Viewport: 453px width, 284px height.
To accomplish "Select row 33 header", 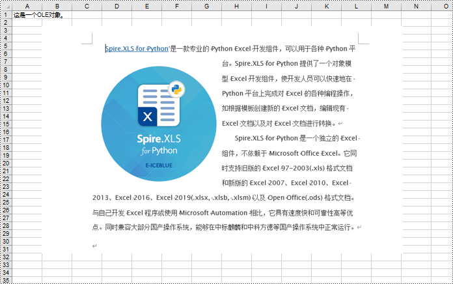I will tap(6, 264).
